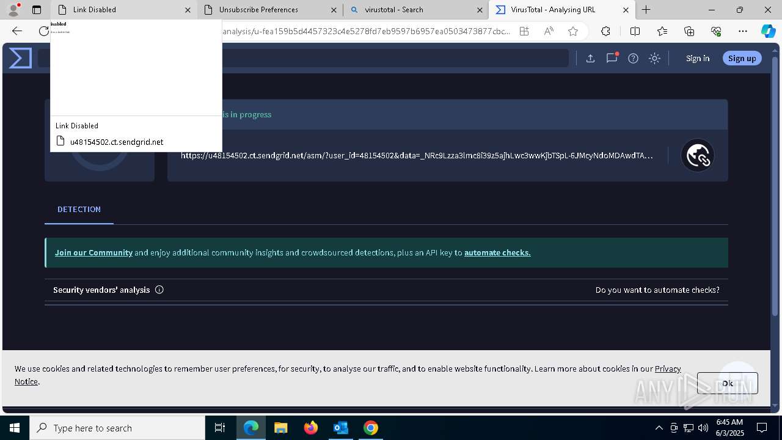
Task: Open Google Chrome from the taskbar
Action: point(370,428)
